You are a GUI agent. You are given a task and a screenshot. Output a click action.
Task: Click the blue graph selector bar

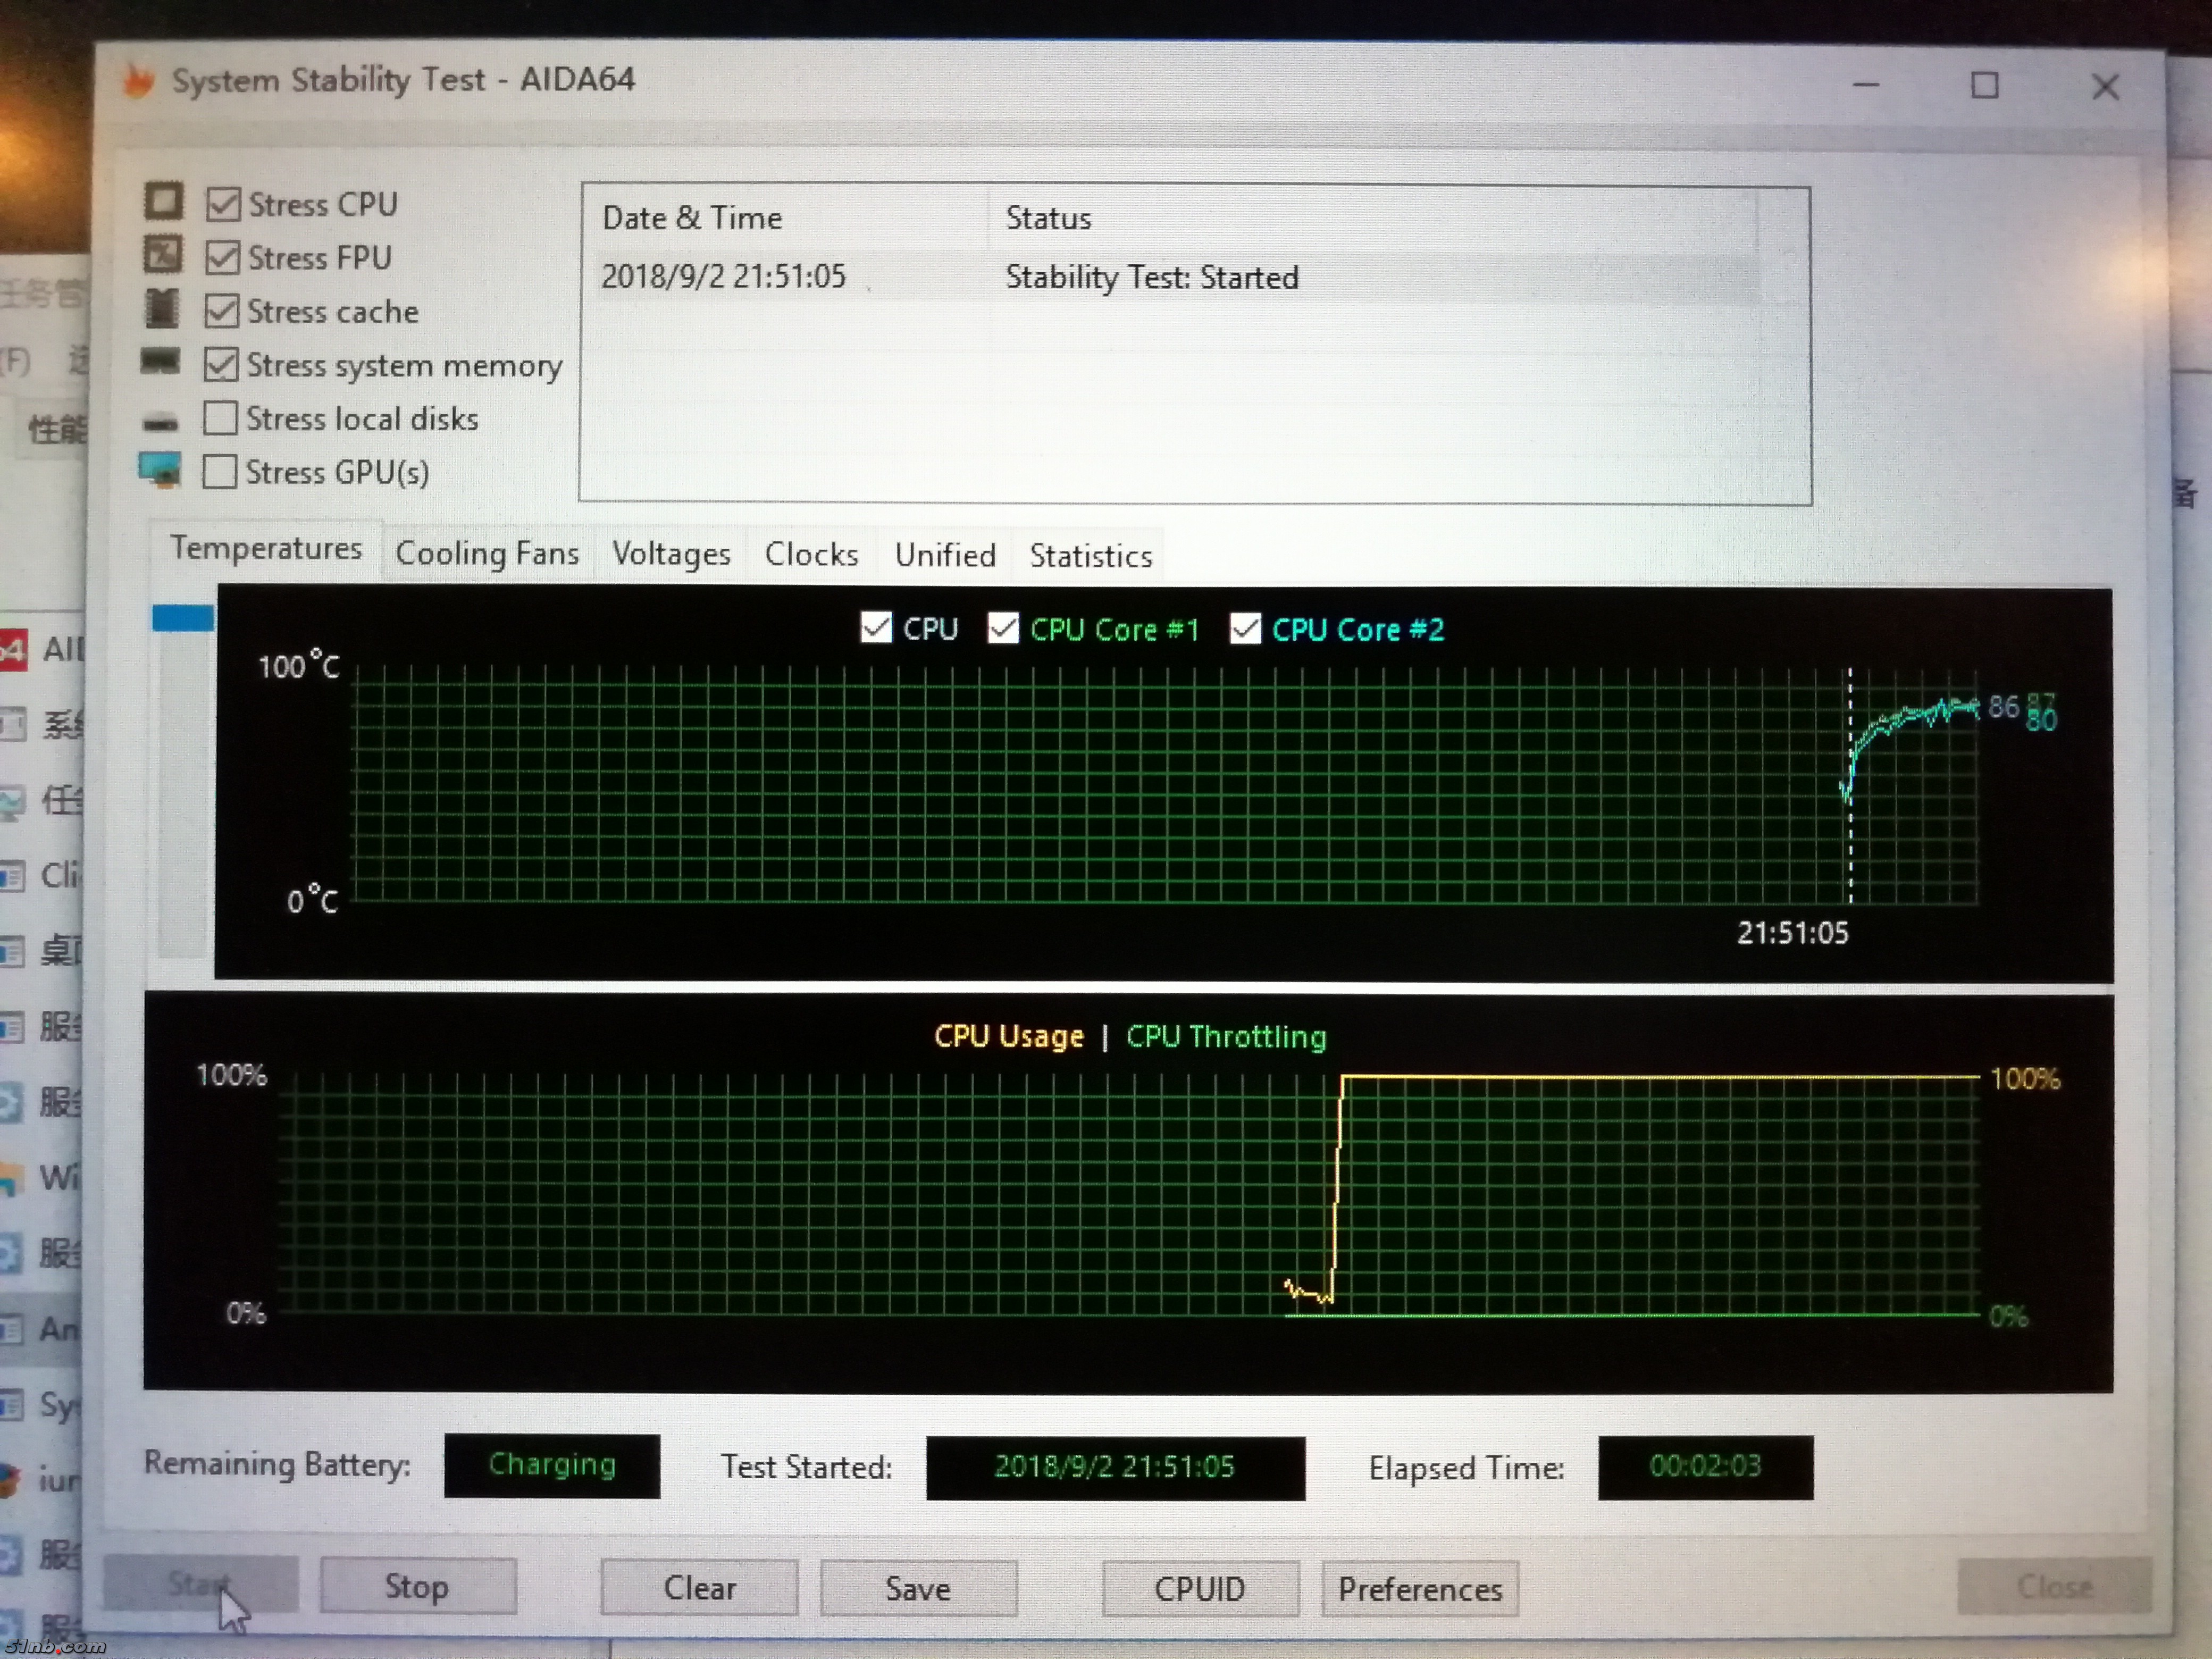coord(183,618)
